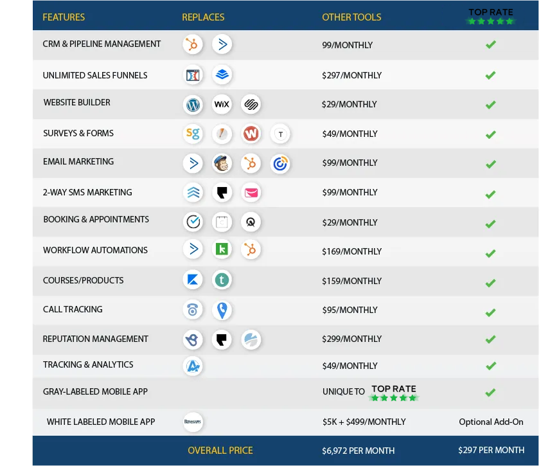
Task: Click the green checkmark for Website Builder
Action: point(490,105)
